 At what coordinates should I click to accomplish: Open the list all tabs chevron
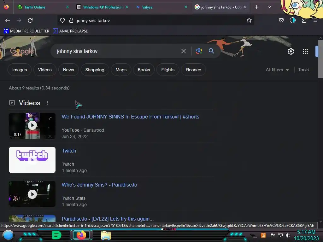tap(269, 7)
